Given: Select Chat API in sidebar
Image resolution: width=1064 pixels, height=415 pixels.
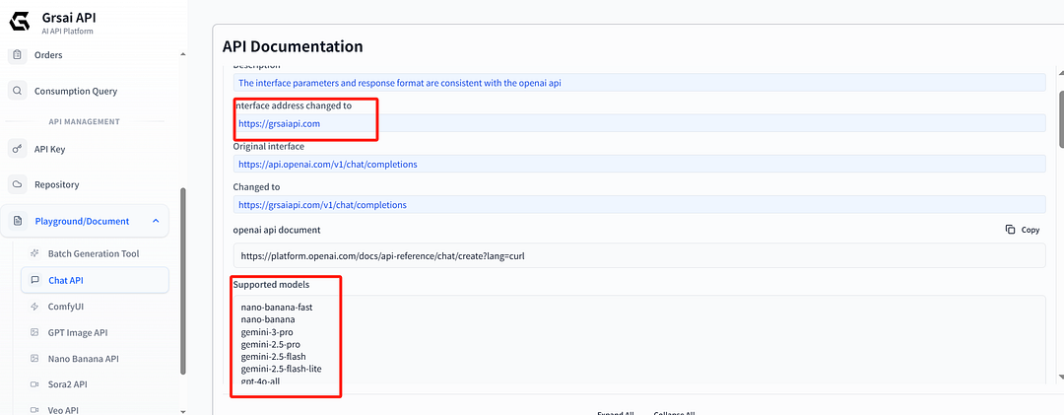Looking at the screenshot, I should [95, 280].
